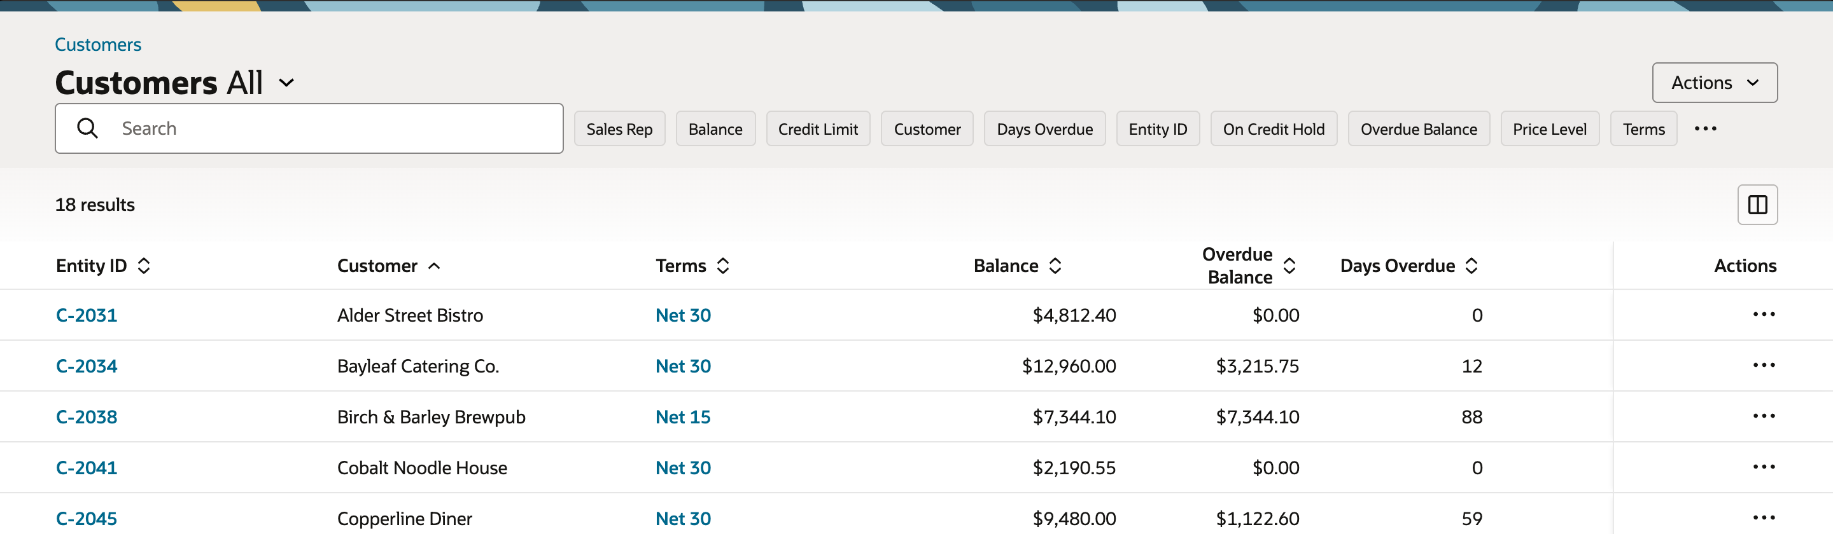Open customer record C-2034

click(87, 366)
